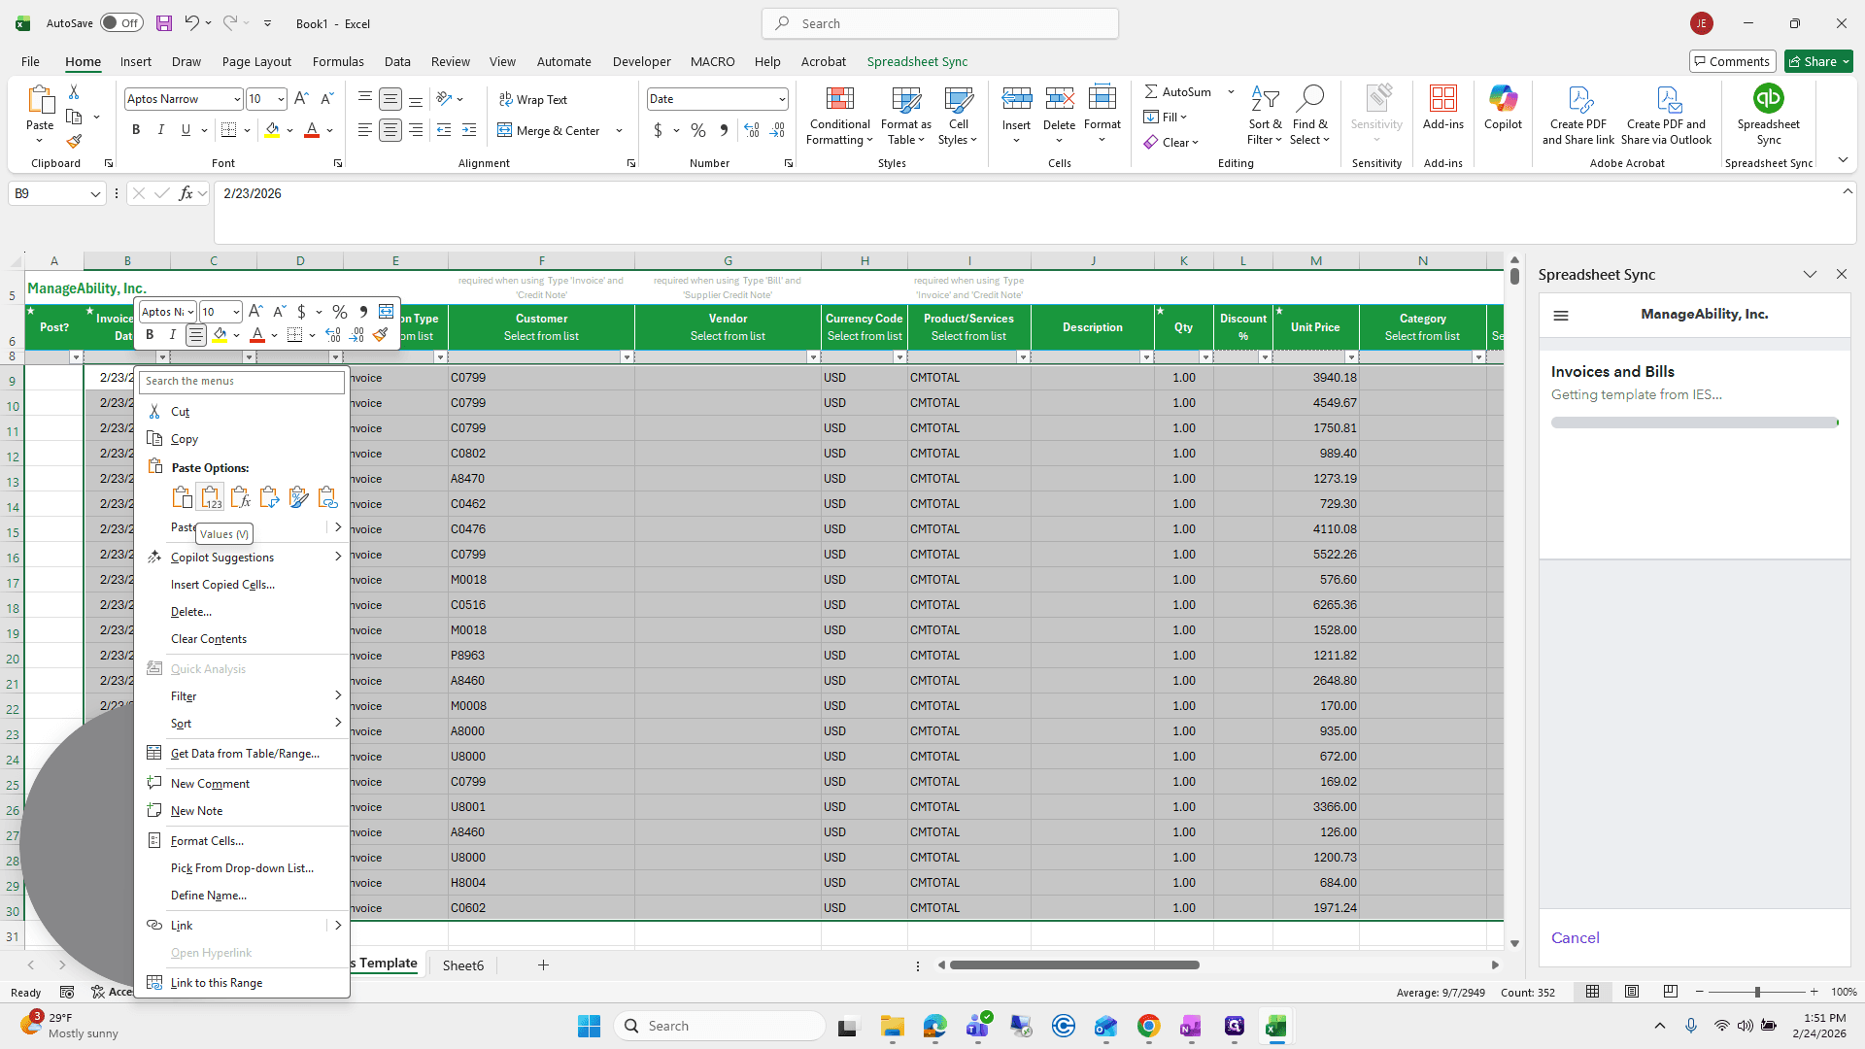Open Chrome from the Windows taskbar
This screenshot has width=1865, height=1049.
(x=1148, y=1026)
